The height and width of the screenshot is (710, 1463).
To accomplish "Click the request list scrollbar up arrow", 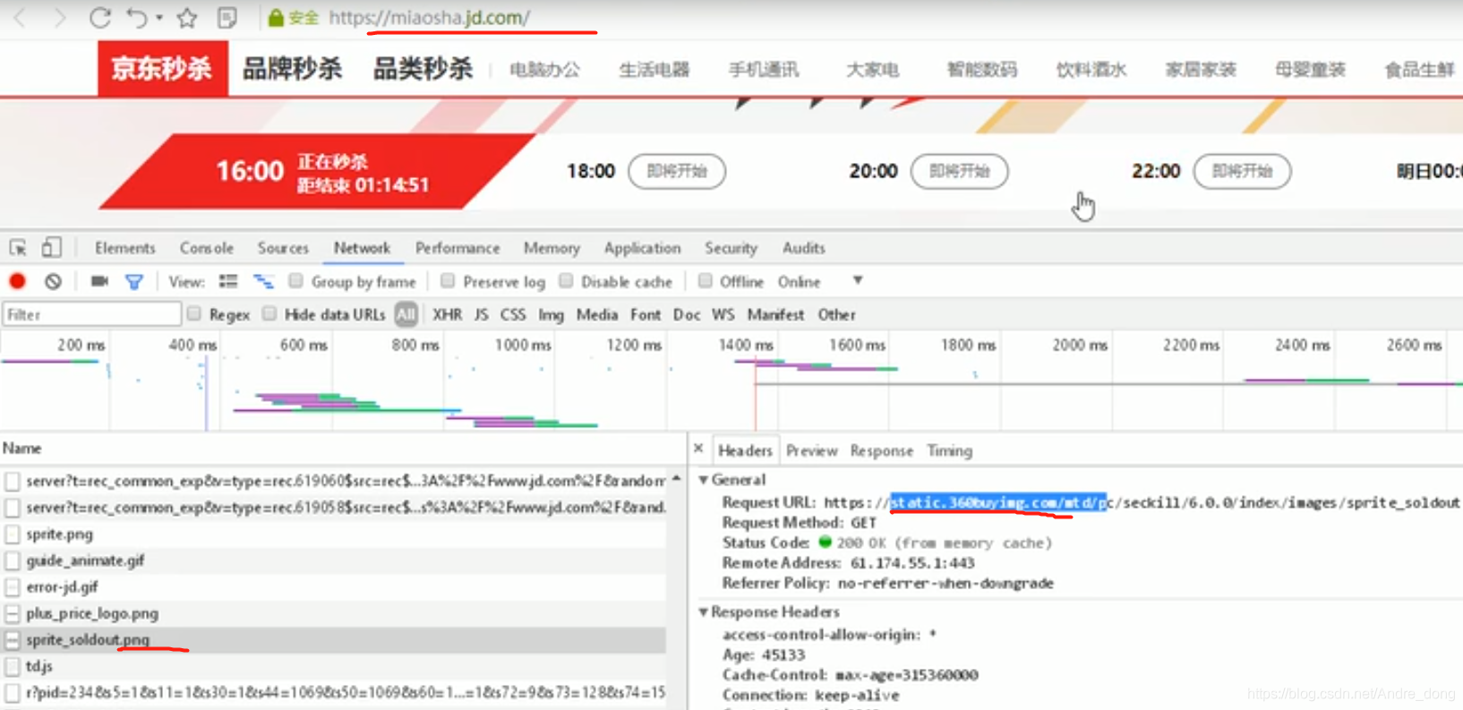I will (x=676, y=479).
